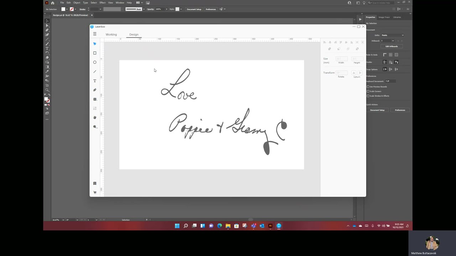Click the white fill swatch in control bar
The image size is (456, 256).
click(63, 9)
